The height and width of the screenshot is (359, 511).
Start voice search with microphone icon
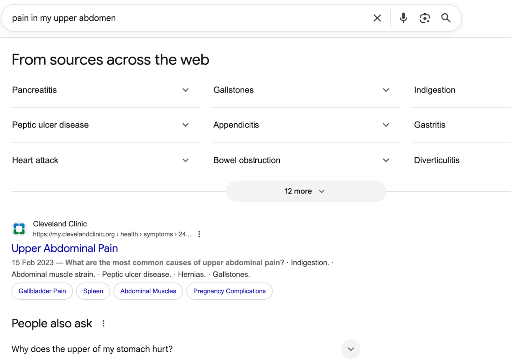[x=403, y=18]
